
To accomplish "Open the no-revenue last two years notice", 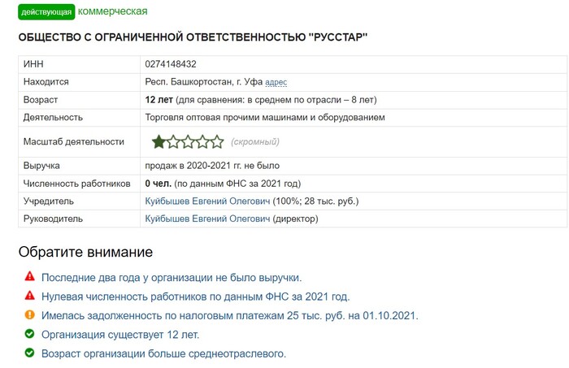I will pyautogui.click(x=172, y=277).
